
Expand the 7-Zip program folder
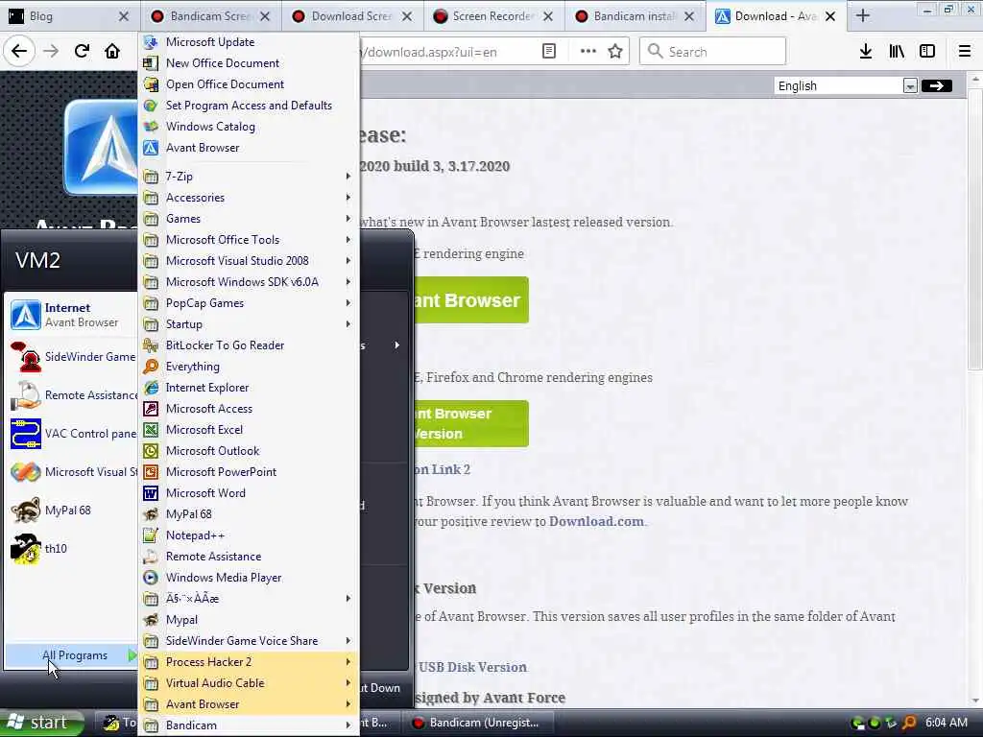click(x=249, y=177)
